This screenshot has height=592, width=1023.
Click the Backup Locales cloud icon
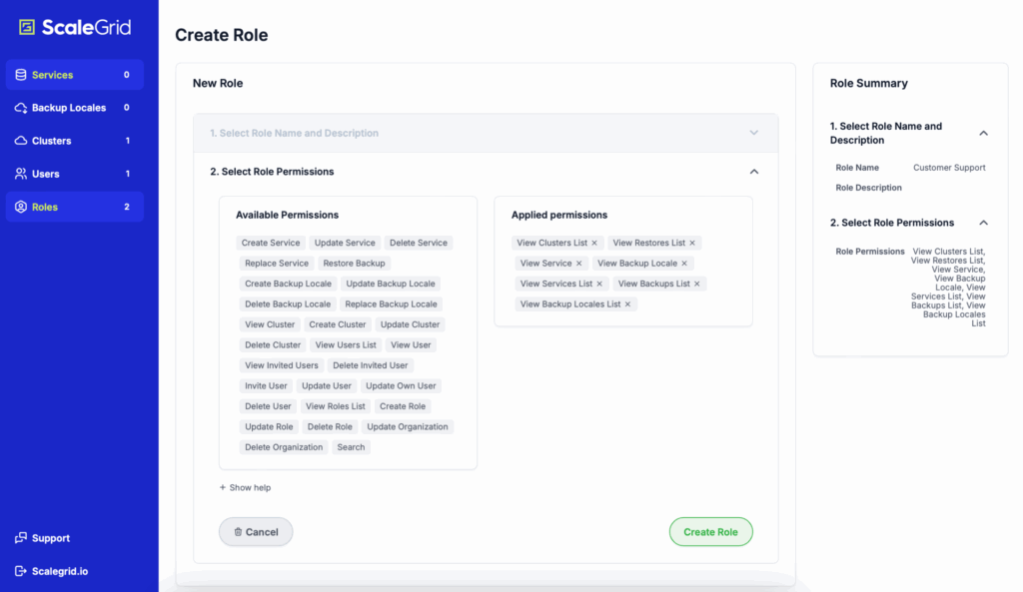[21, 108]
